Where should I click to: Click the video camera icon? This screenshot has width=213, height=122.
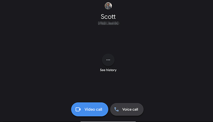coord(78,109)
